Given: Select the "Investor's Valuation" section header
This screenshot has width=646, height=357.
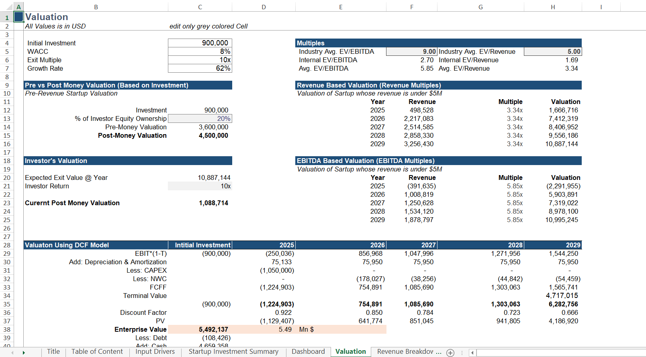Looking at the screenshot, I should pyautogui.click(x=128, y=161).
